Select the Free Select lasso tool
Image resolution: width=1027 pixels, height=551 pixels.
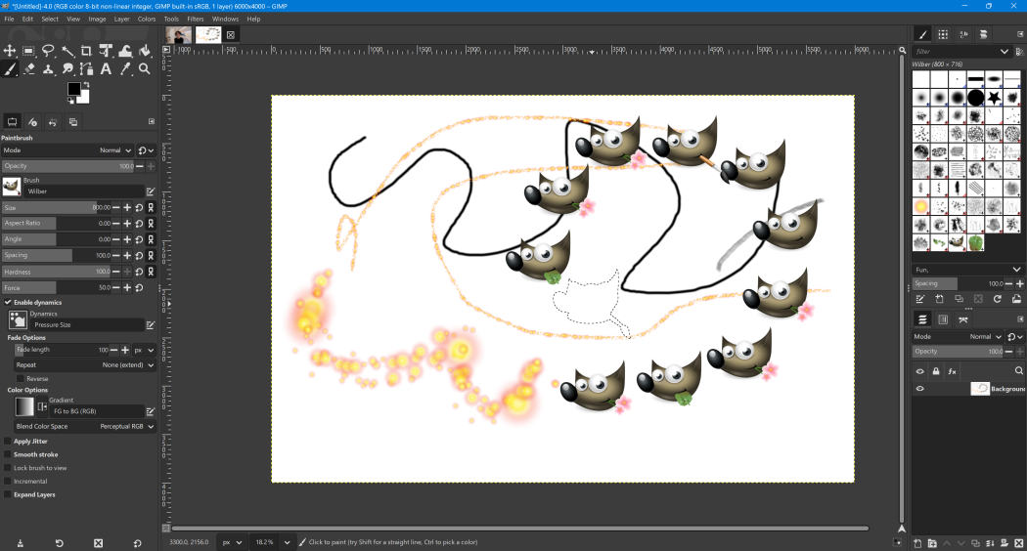click(x=48, y=51)
